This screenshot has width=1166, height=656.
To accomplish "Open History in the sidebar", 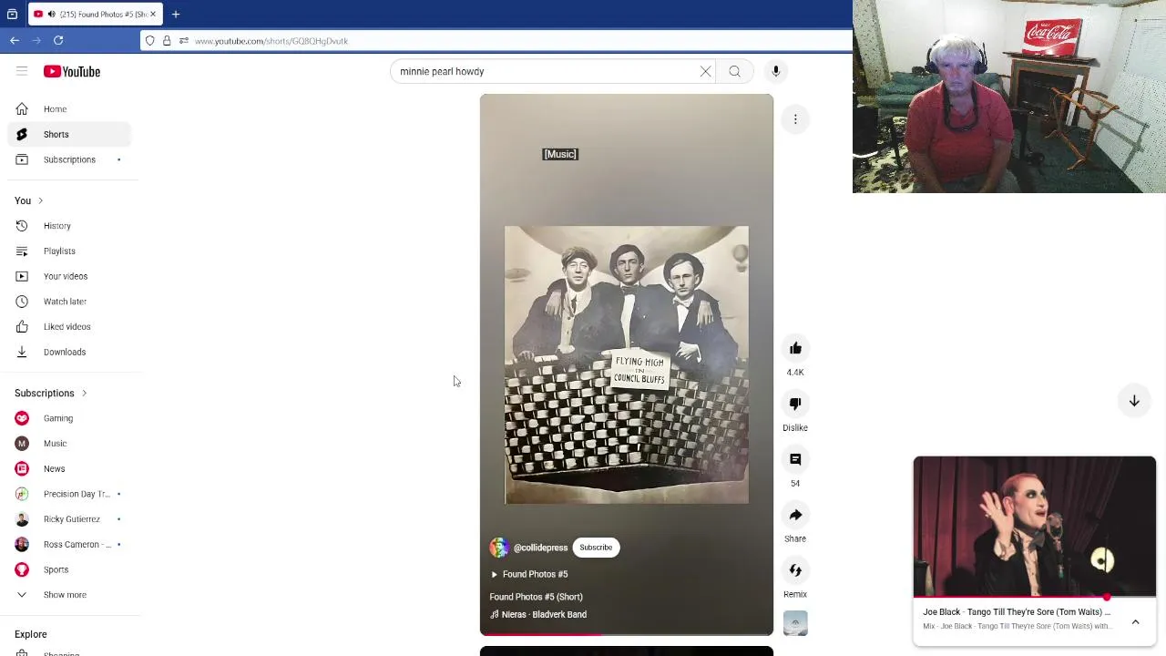I will click(69, 226).
